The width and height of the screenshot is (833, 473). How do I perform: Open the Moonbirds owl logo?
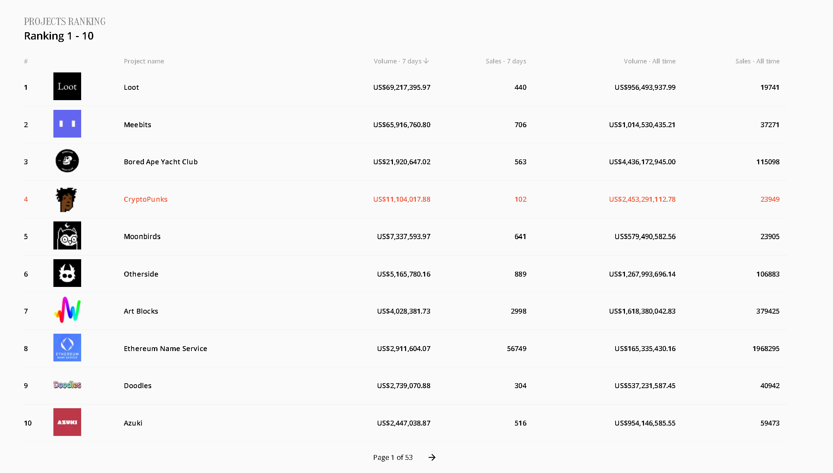click(x=67, y=236)
